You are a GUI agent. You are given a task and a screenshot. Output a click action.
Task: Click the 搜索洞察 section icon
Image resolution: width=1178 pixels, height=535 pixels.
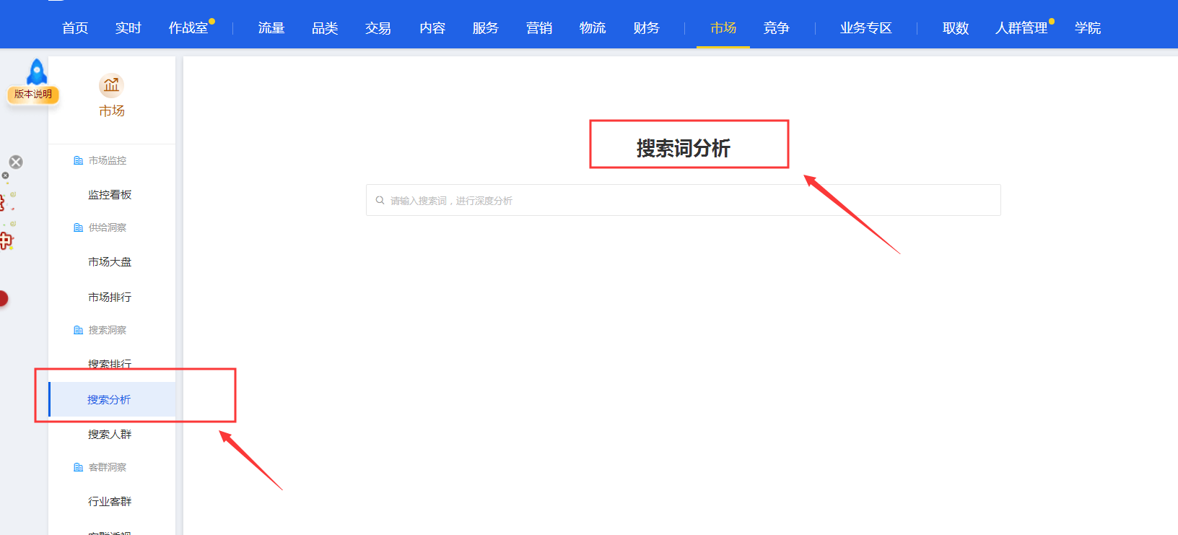79,330
